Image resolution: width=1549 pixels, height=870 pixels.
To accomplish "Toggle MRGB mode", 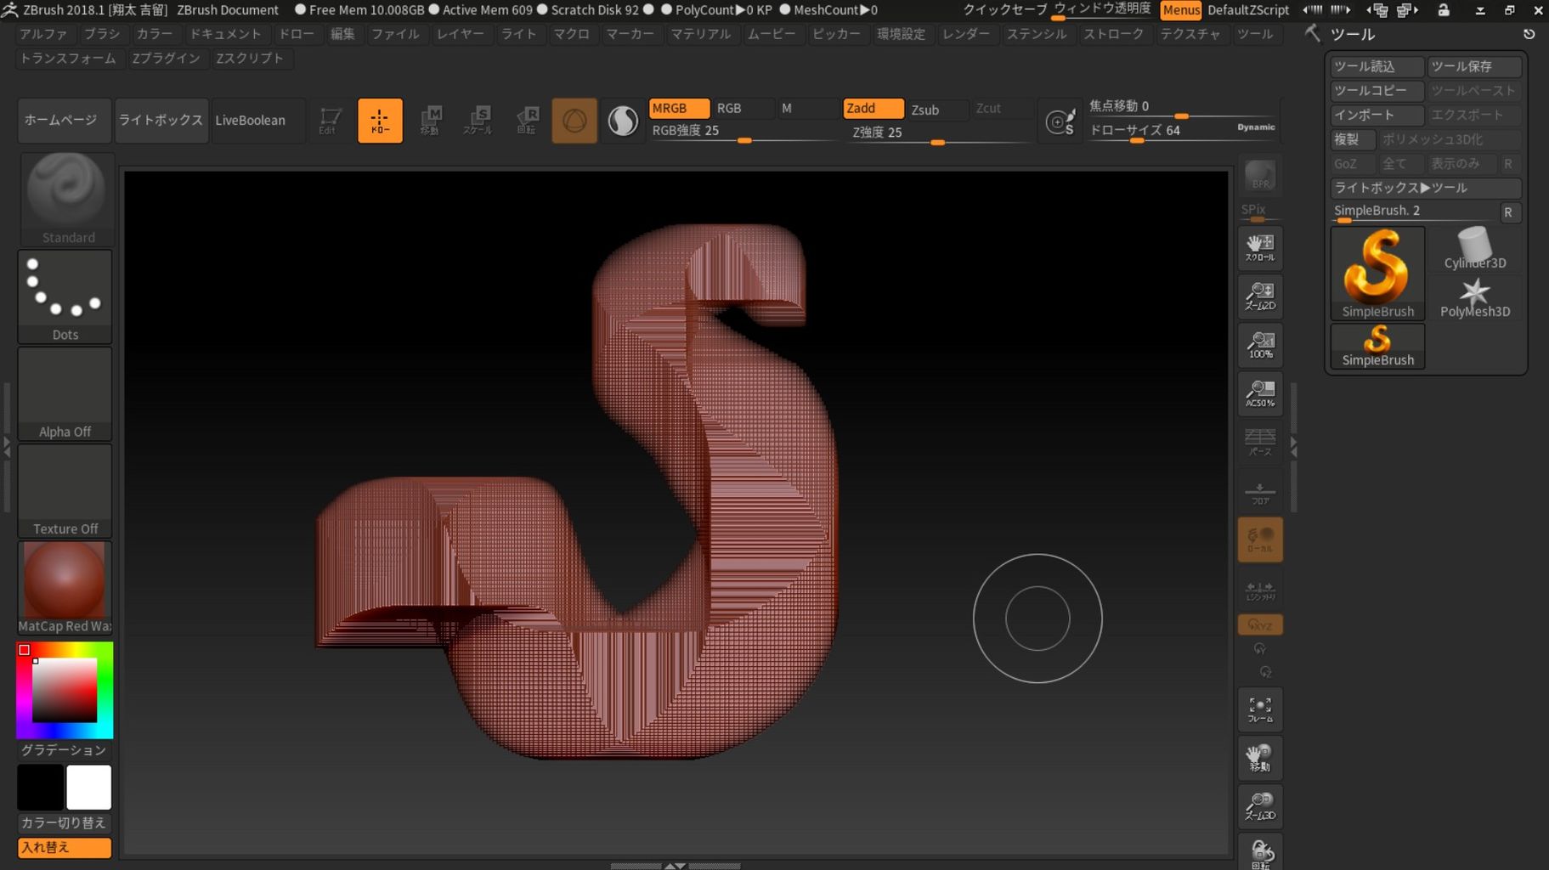I will click(x=679, y=109).
